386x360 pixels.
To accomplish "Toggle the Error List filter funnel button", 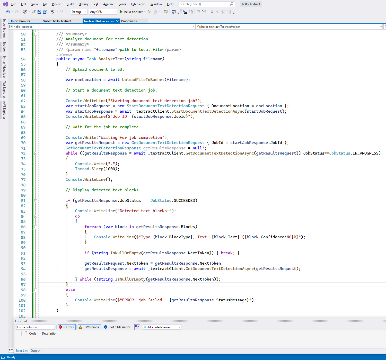I will [x=137, y=327].
